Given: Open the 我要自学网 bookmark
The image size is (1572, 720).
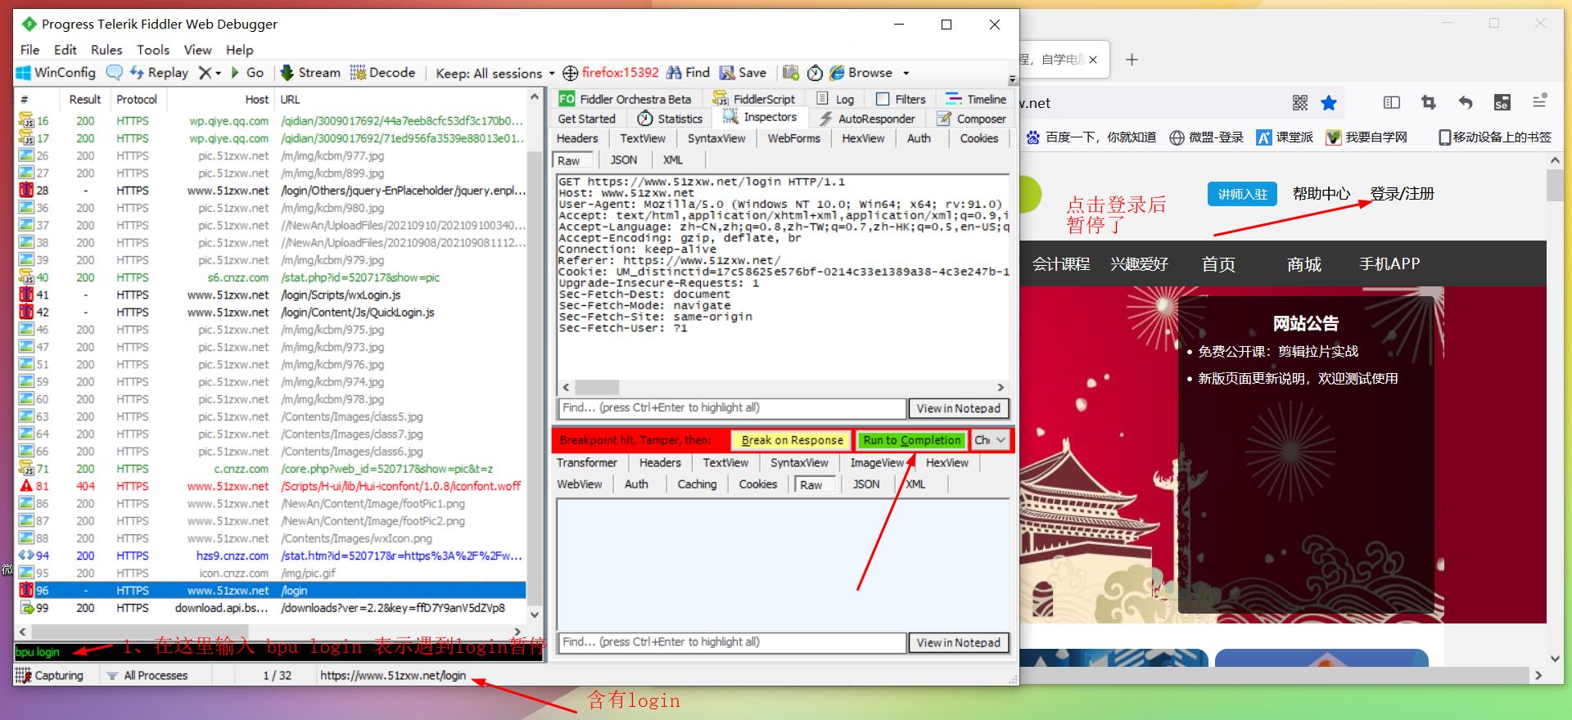Looking at the screenshot, I should (x=1366, y=137).
